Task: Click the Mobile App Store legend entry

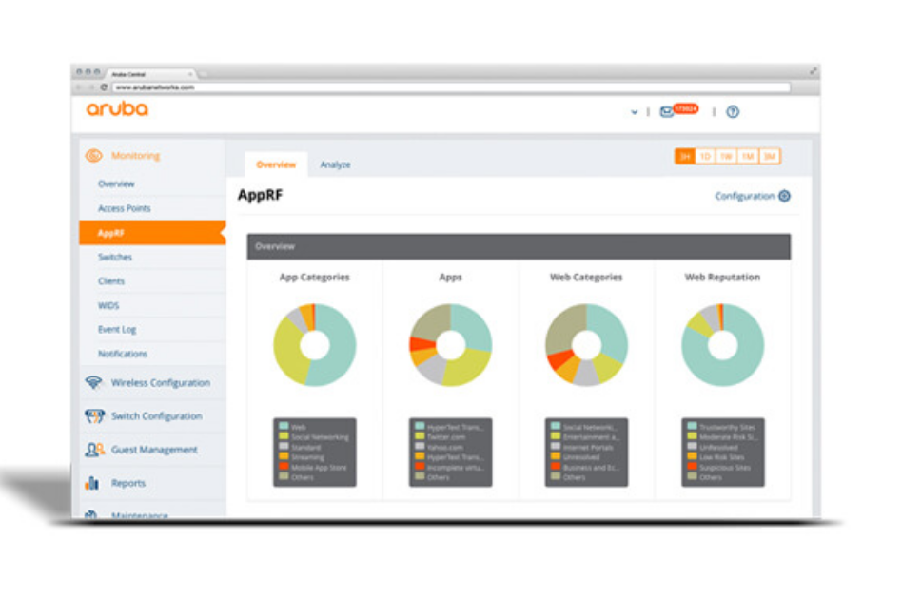Action: click(x=320, y=467)
